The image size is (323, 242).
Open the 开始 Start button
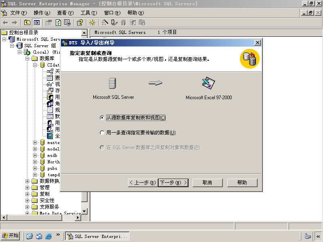pos(10,236)
